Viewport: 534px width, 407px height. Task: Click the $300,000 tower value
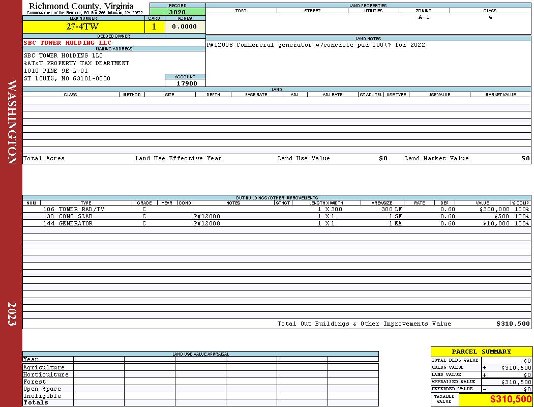494,209
